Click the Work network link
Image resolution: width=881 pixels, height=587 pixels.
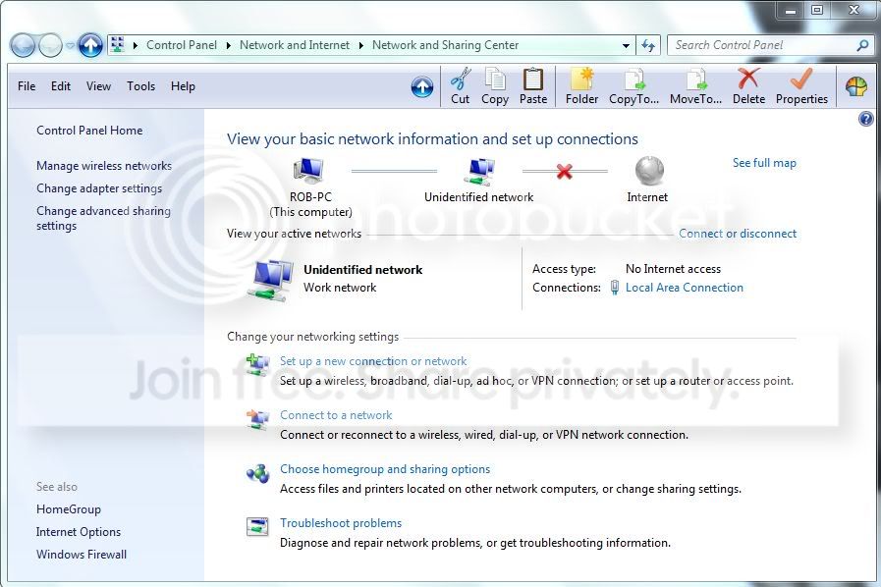tap(340, 288)
